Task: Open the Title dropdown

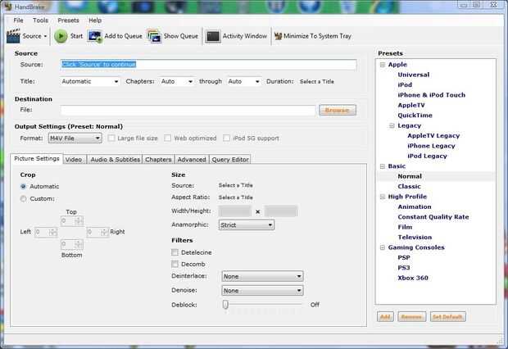Action: 90,81
